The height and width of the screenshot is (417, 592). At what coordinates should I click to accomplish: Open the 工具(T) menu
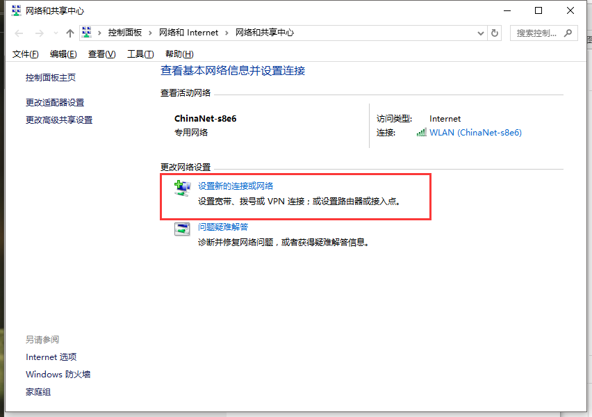(140, 54)
